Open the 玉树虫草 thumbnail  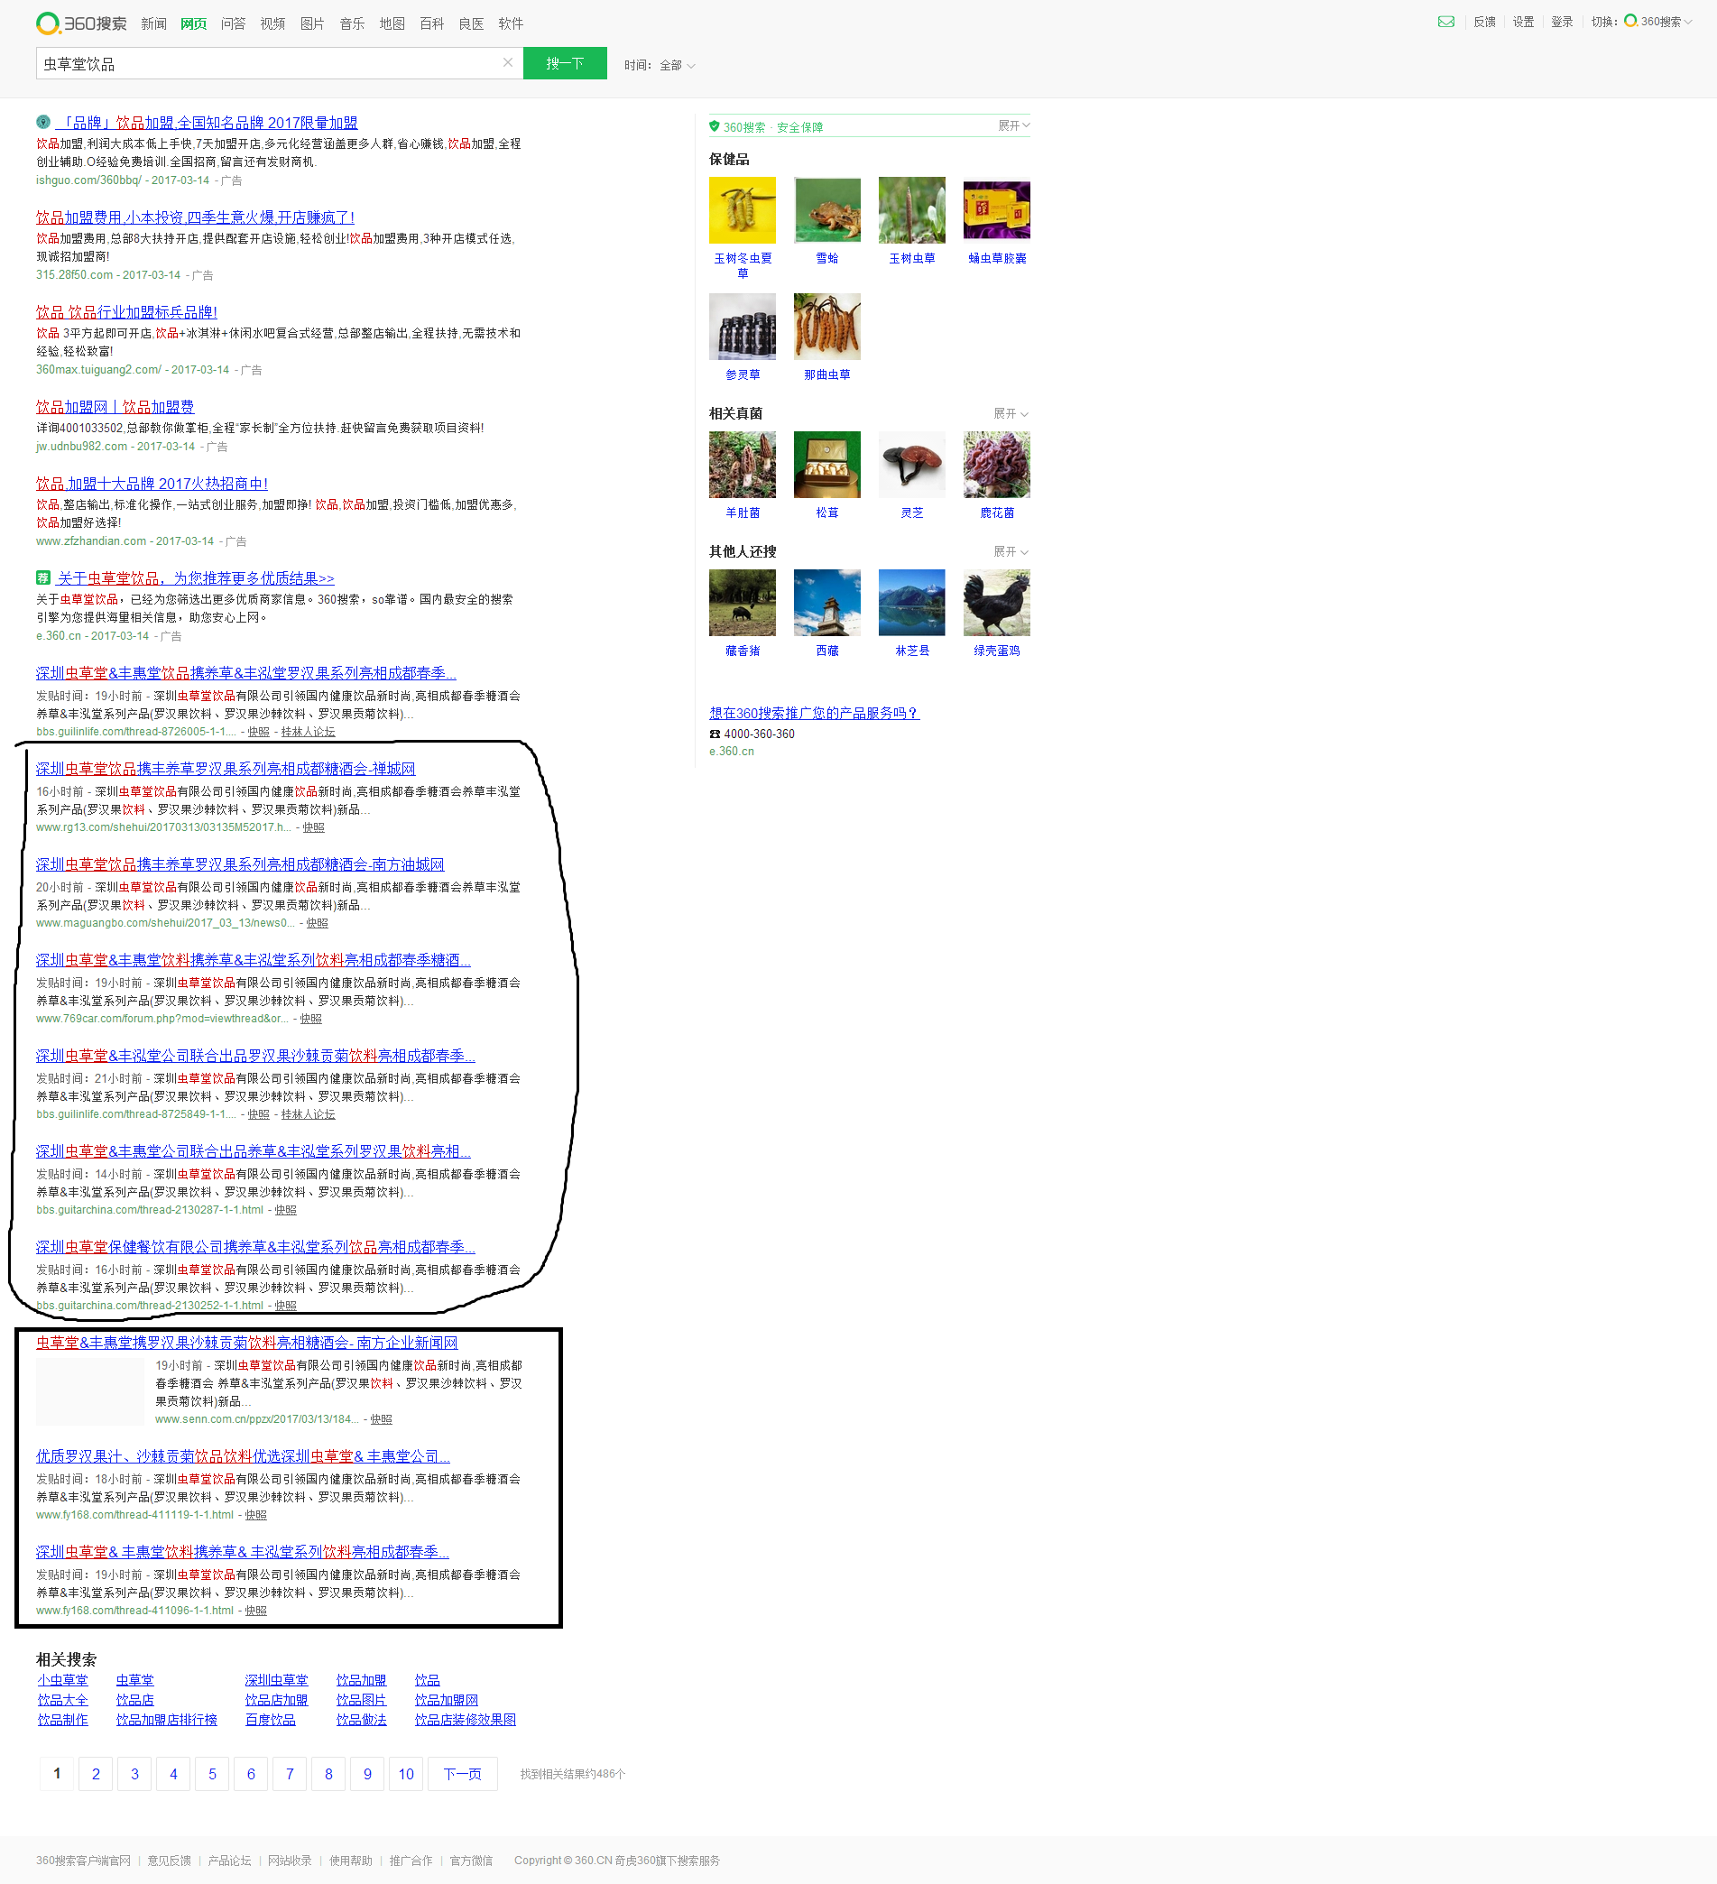pyautogui.click(x=911, y=210)
